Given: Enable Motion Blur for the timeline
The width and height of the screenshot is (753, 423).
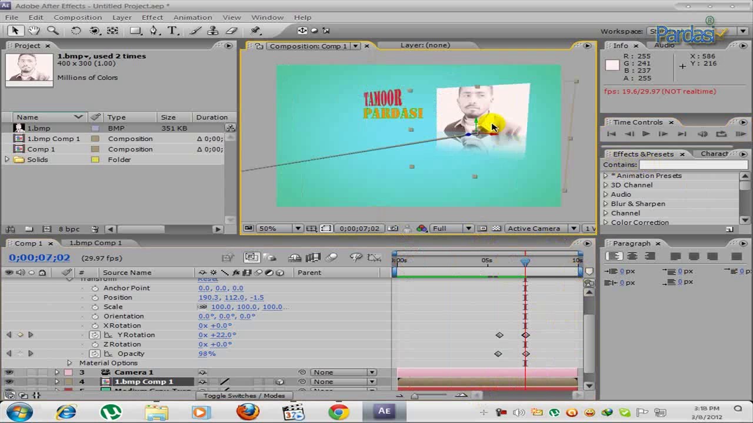Looking at the screenshot, I should tap(332, 257).
